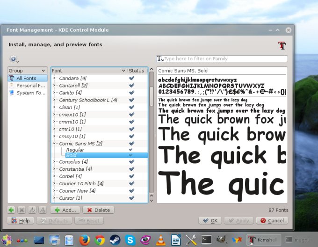318x247 pixels.
Task: Click the scrollbar down arrow below font list
Action: click(152, 201)
